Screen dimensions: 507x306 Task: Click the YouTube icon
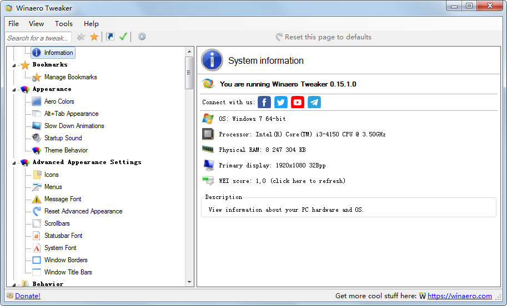(298, 102)
